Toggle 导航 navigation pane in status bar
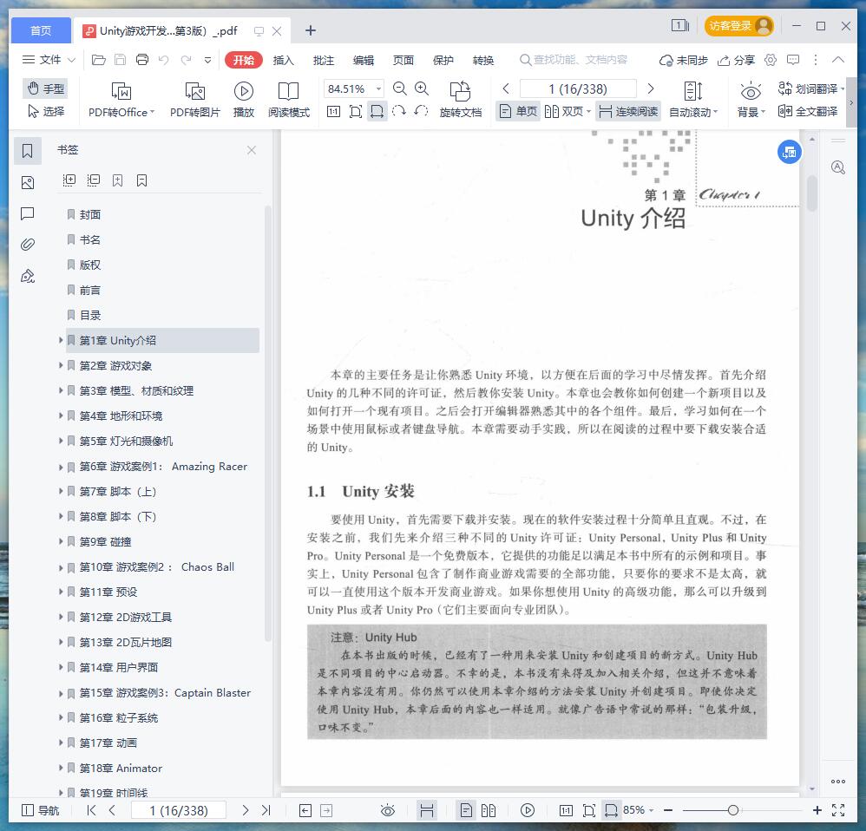The height and width of the screenshot is (831, 866). pyautogui.click(x=40, y=810)
